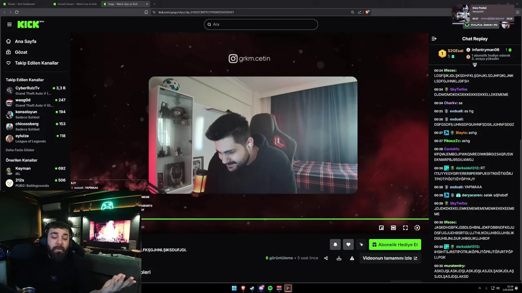Image resolution: width=522 pixels, height=293 pixels.
Task: Focus the Ara search field
Action: coord(261,24)
